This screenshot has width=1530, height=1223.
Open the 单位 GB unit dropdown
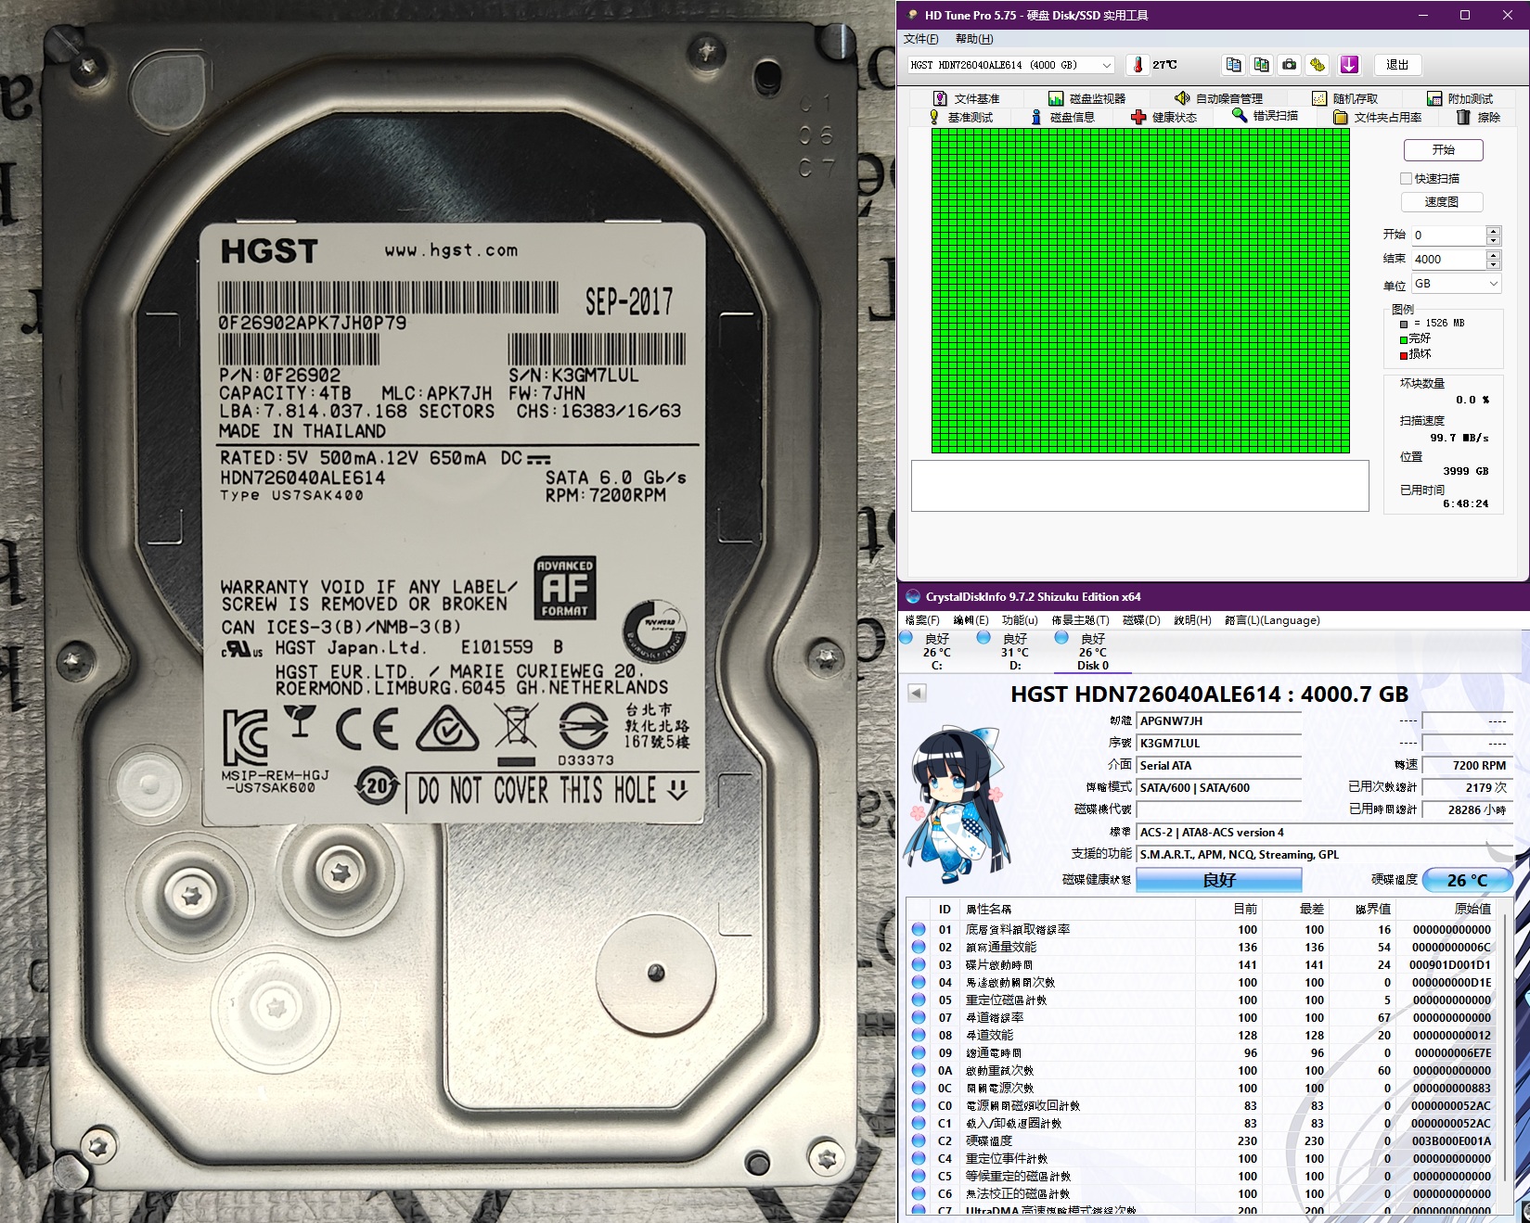1456,284
